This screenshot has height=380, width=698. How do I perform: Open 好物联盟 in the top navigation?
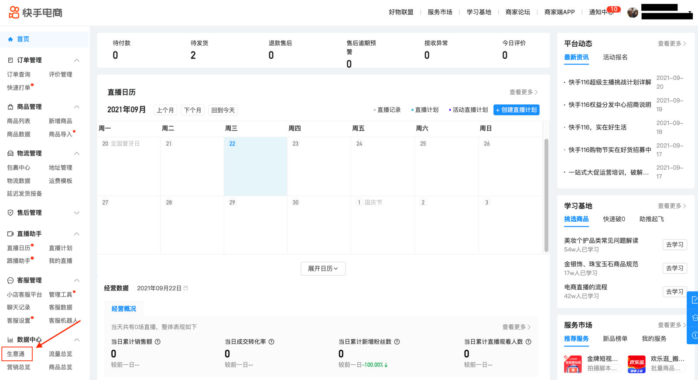401,12
